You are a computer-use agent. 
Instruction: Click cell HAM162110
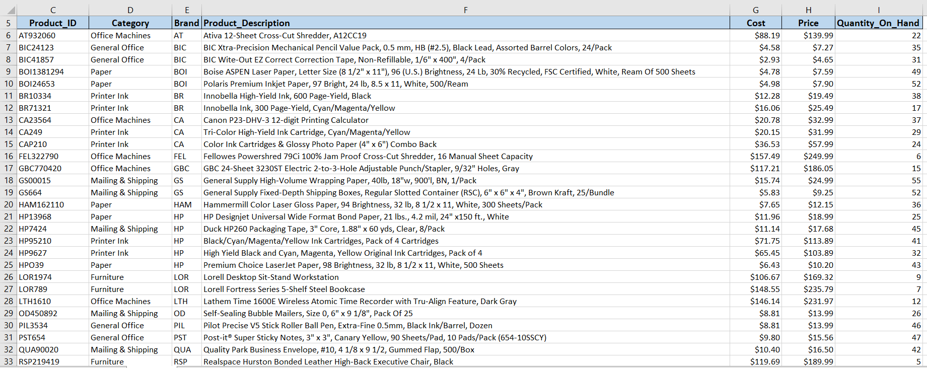pyautogui.click(x=53, y=204)
